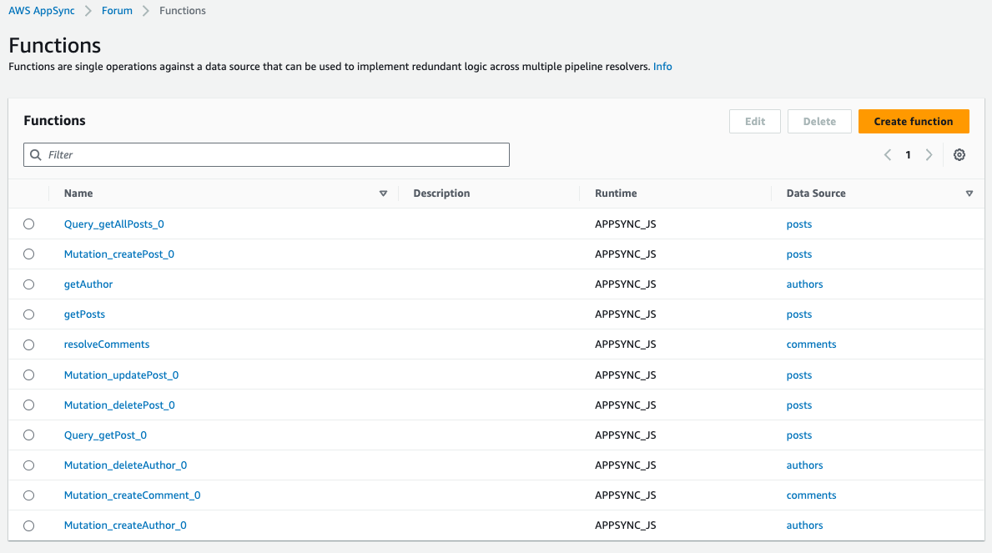
Task: Click APPSYNC_JS runtime in getAuthor row
Action: (625, 284)
